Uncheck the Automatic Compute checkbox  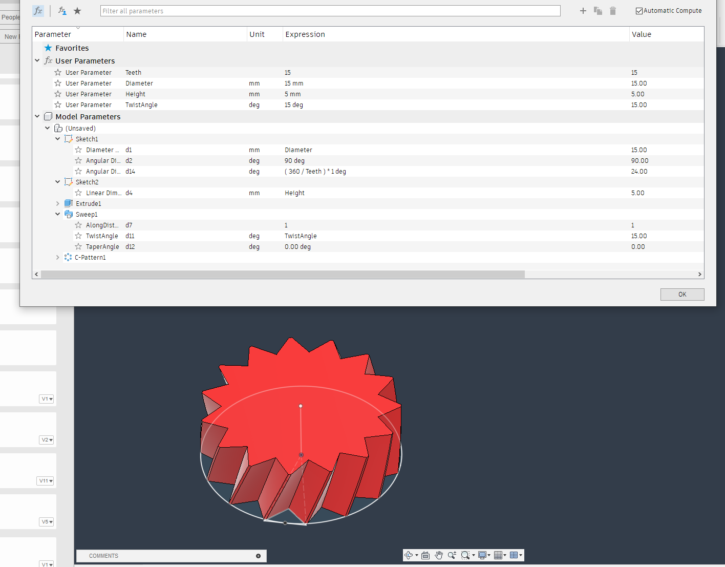[639, 10]
